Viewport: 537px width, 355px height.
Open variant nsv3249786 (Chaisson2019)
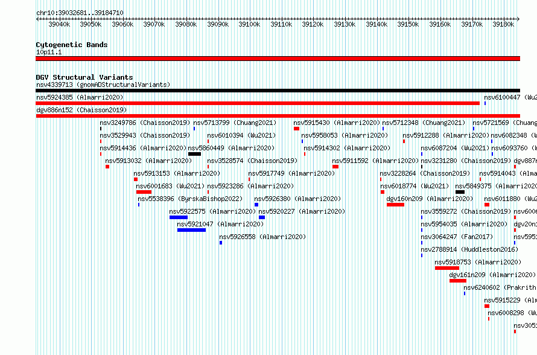click(x=145, y=123)
